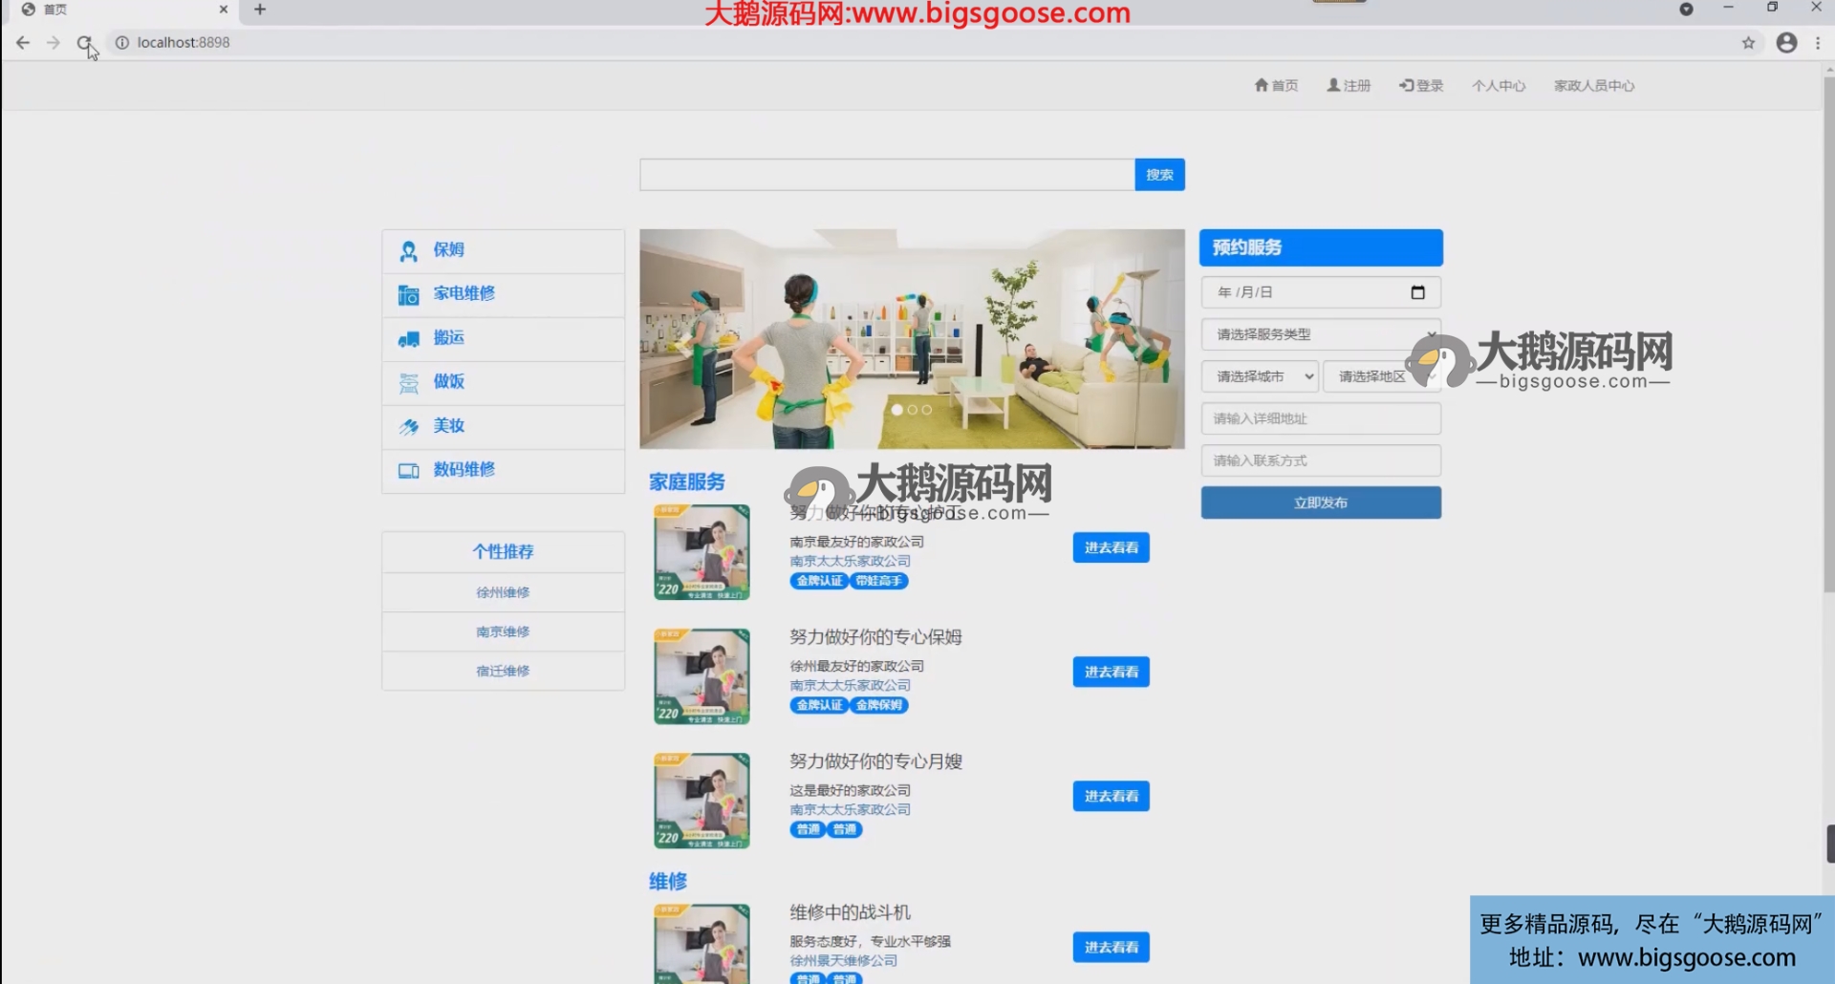Open the browser three-dot menu
This screenshot has width=1835, height=984.
coord(1818,42)
